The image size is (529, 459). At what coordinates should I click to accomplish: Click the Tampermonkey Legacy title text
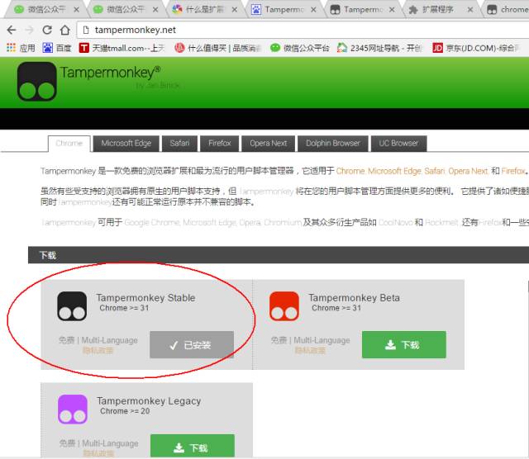pos(149,401)
